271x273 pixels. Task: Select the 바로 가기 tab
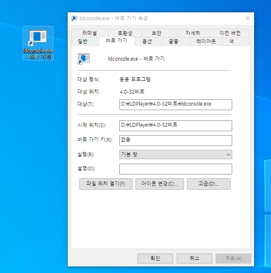tap(116, 41)
